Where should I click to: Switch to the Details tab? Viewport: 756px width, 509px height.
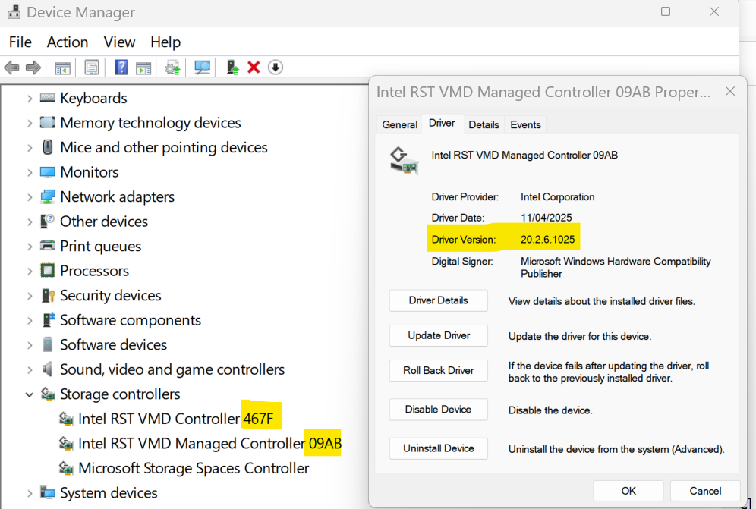[x=484, y=125]
